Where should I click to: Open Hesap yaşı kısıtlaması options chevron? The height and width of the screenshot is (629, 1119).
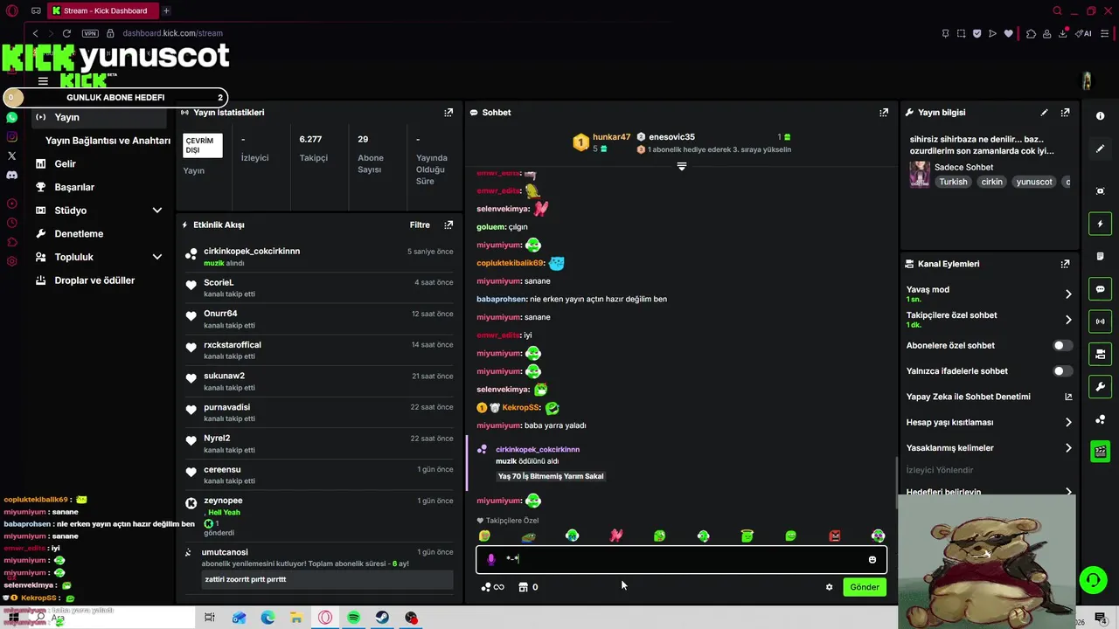coord(1067,423)
